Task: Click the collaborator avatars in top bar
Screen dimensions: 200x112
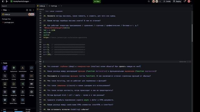Action: [155, 1]
